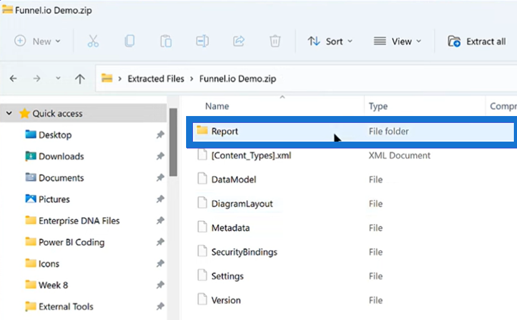Click pin icon beside External Tools
The width and height of the screenshot is (517, 320).
point(160,306)
